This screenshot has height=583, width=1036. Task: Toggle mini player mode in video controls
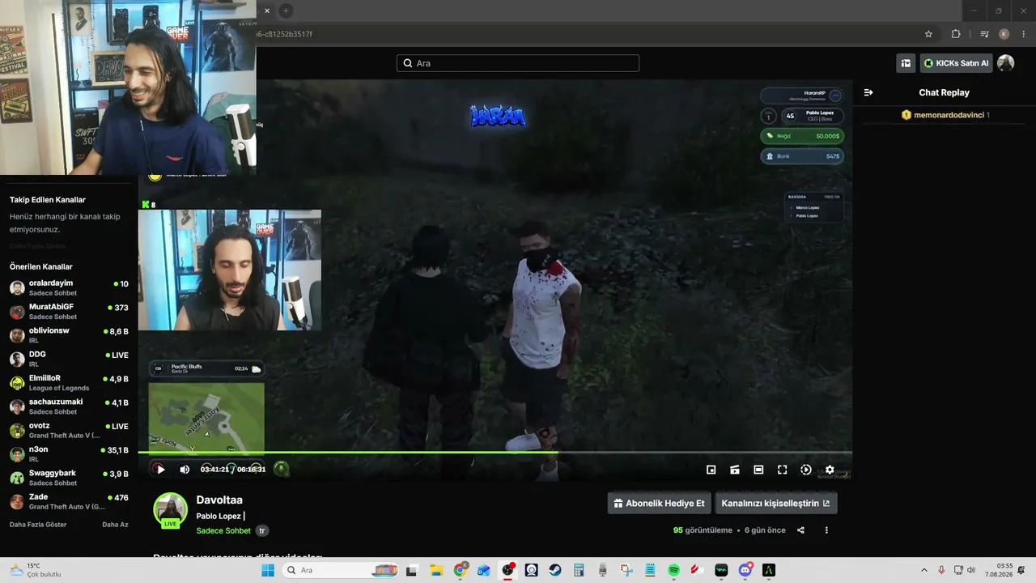coord(711,470)
